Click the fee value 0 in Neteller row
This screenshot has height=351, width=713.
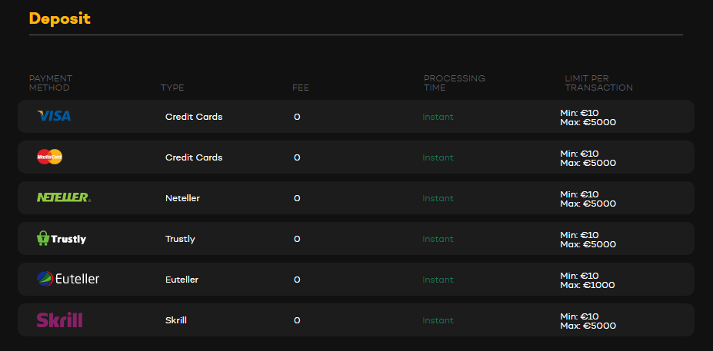coord(297,198)
